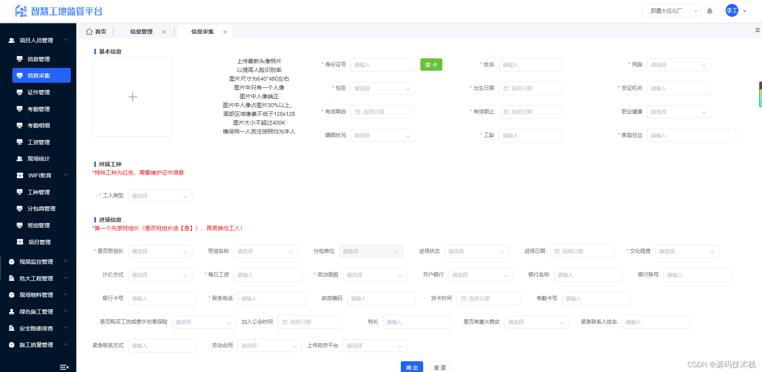Open 信息管理 in the sidebar
The height and width of the screenshot is (372, 762).
42,59
